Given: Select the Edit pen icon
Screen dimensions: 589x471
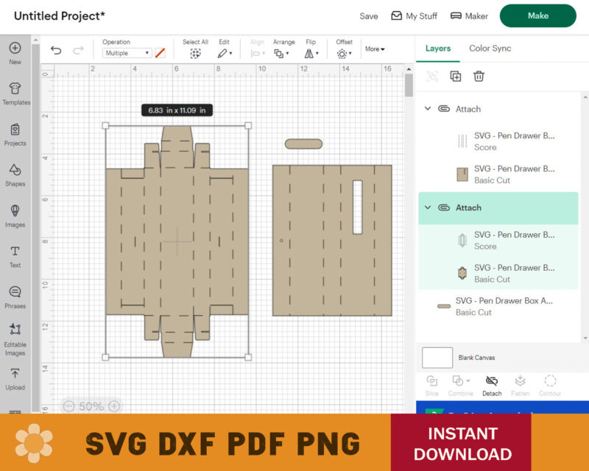Looking at the screenshot, I should tap(223, 52).
